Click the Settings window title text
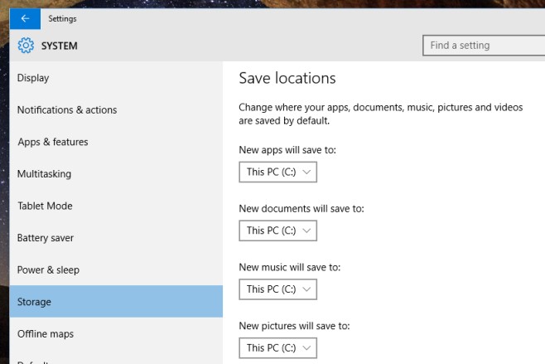Screen dimensions: 545x364 [62, 19]
